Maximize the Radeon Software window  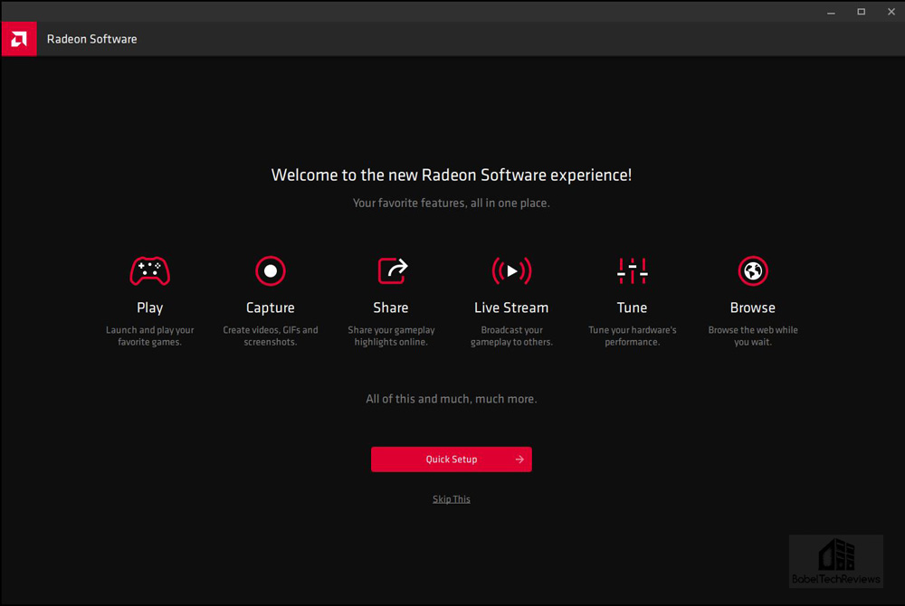point(862,12)
